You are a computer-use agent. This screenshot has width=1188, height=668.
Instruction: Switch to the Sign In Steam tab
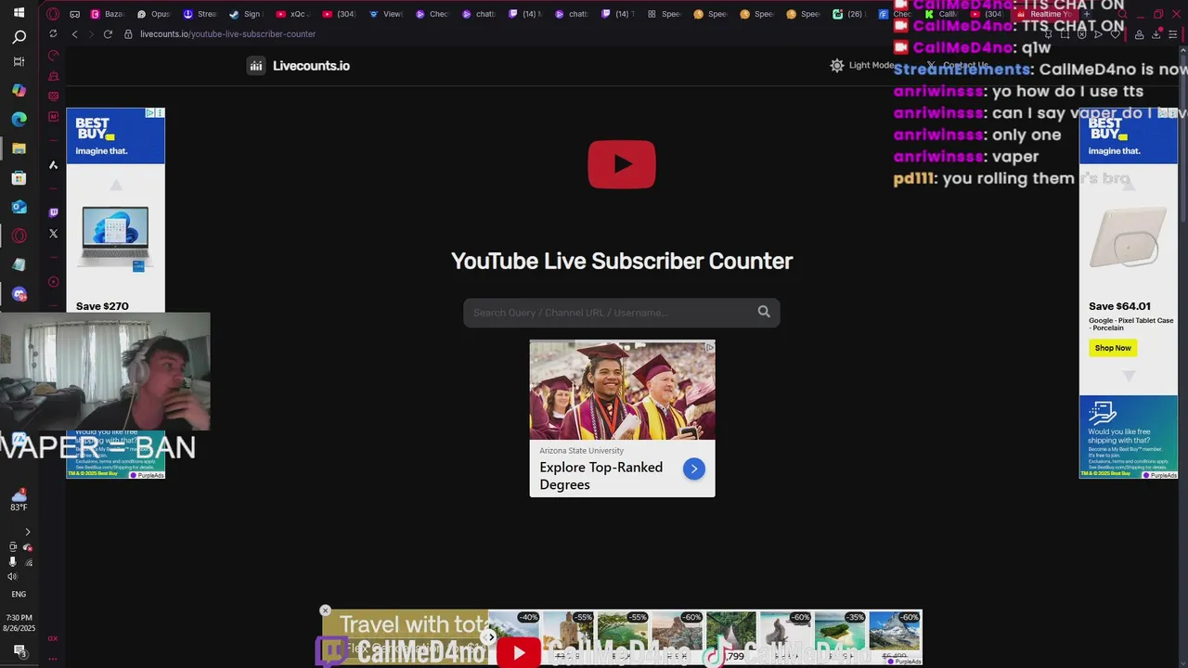coord(246,14)
